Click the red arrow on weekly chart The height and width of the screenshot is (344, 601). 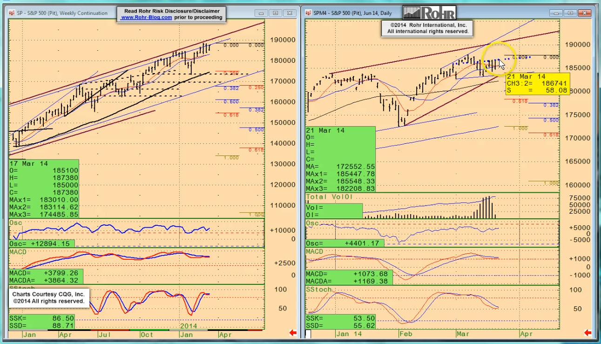point(293,333)
